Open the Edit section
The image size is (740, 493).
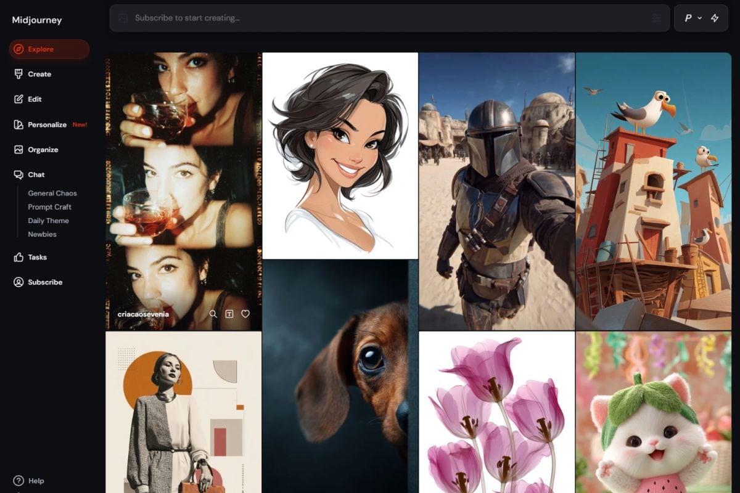(x=35, y=99)
